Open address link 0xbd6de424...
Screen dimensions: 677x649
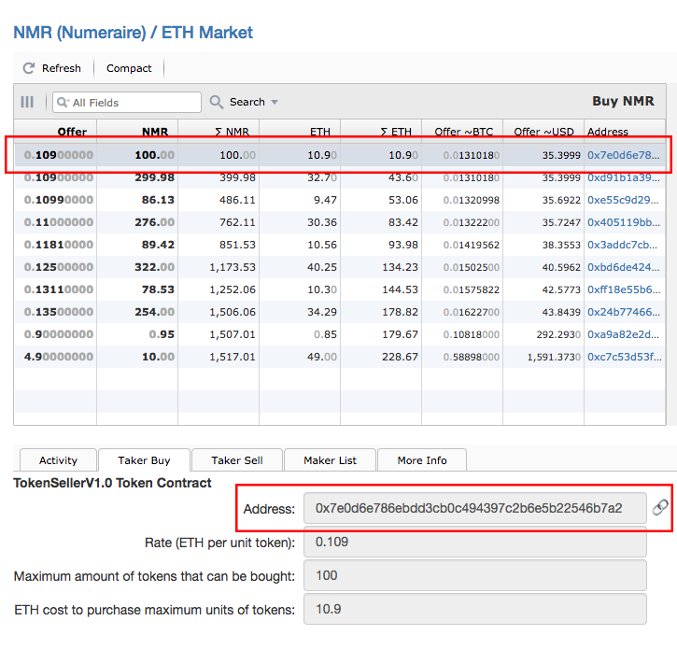point(624,267)
